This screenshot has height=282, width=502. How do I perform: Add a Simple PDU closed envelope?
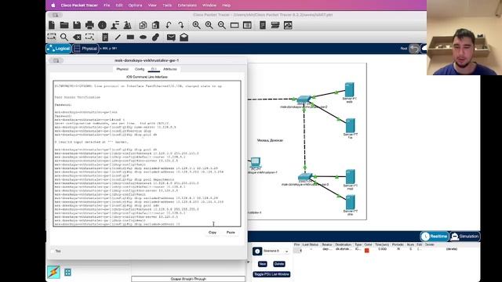(x=171, y=37)
